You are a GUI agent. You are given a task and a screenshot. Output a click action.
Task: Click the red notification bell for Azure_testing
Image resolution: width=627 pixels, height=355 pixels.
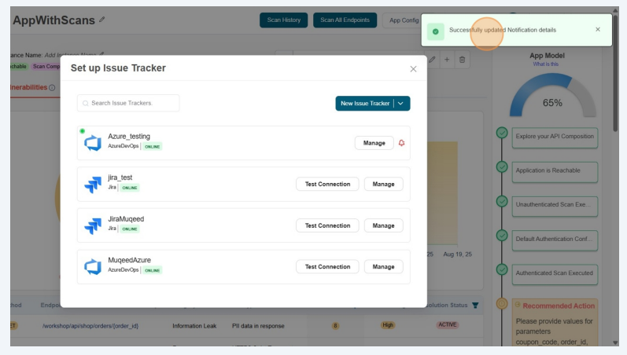point(402,143)
